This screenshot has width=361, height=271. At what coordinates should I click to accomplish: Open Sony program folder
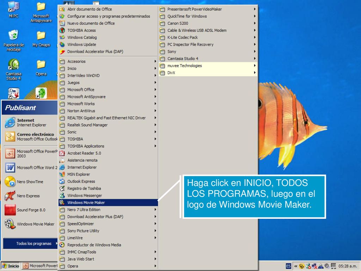pos(208,52)
